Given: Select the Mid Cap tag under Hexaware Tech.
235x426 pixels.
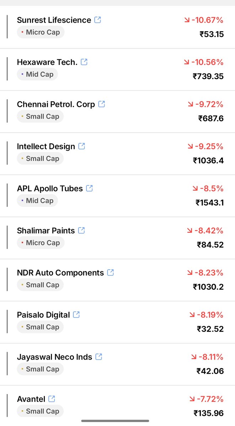Looking at the screenshot, I should pyautogui.click(x=37, y=74).
